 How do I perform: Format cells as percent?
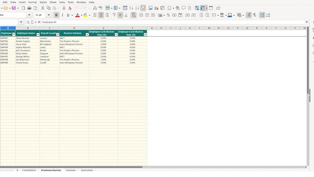pyautogui.click(x=168, y=15)
